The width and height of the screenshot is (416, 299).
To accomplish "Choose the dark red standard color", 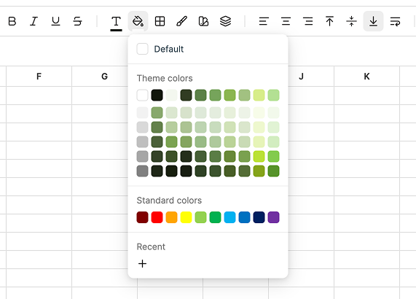I will (x=143, y=217).
